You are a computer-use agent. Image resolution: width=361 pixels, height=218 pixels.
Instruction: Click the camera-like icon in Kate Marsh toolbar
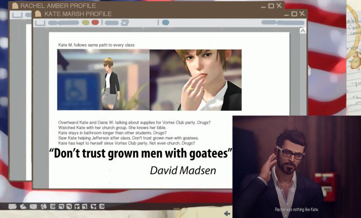click(x=124, y=22)
